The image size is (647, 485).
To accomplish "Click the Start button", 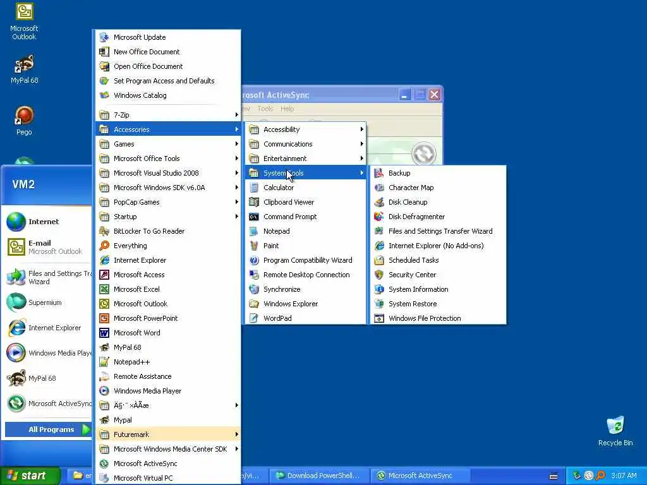I will pos(30,476).
